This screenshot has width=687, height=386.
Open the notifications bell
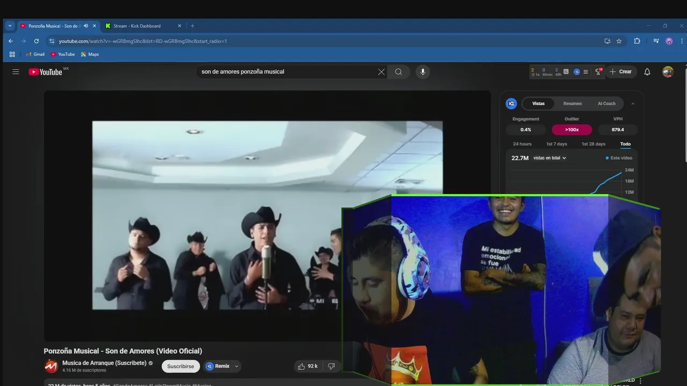(647, 72)
